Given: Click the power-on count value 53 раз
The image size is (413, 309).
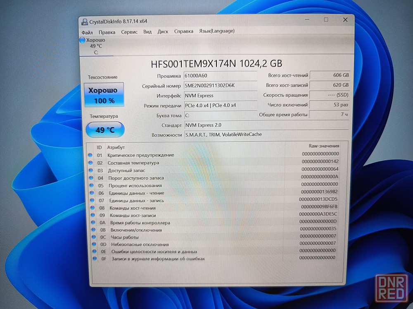Looking at the screenshot, I should point(329,105).
